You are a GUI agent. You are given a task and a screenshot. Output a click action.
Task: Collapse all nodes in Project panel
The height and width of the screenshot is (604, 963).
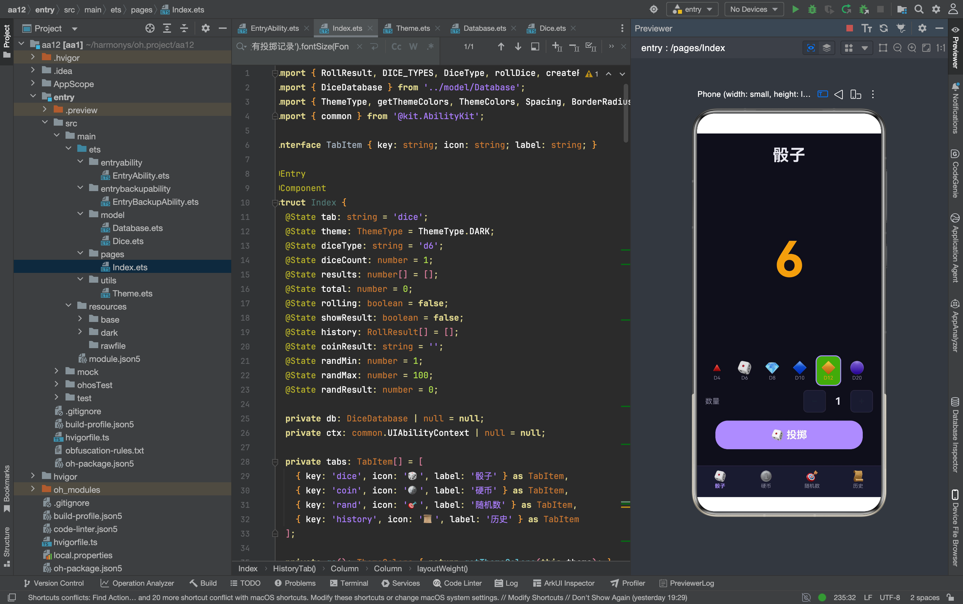tap(184, 28)
